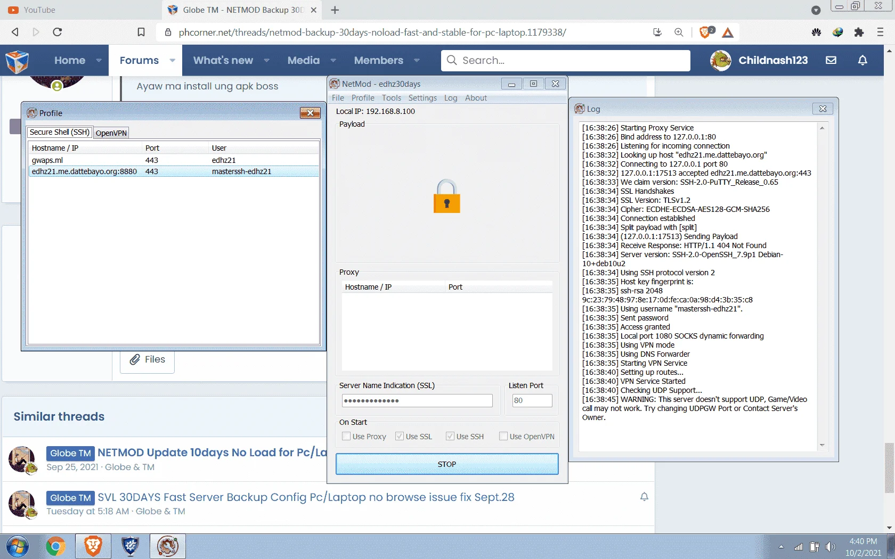
Task: Switch to OpenVPN profile tab
Action: pyautogui.click(x=111, y=133)
